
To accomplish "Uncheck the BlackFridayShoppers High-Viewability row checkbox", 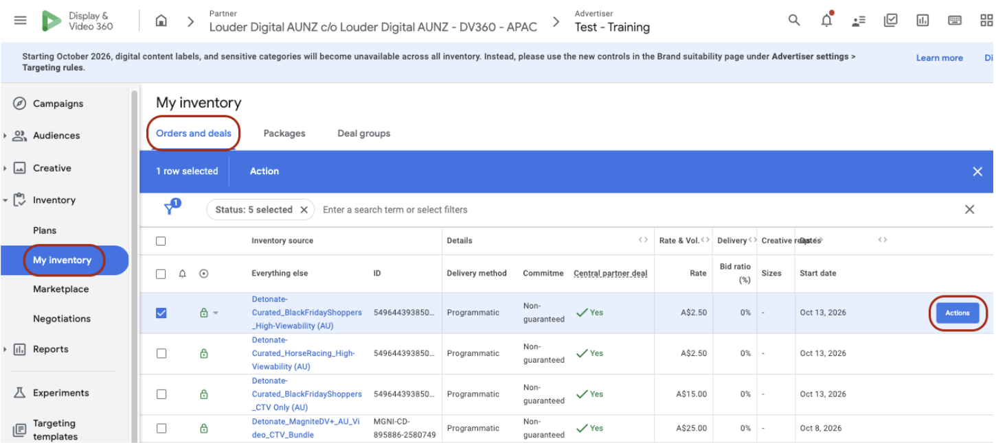I will (161, 313).
